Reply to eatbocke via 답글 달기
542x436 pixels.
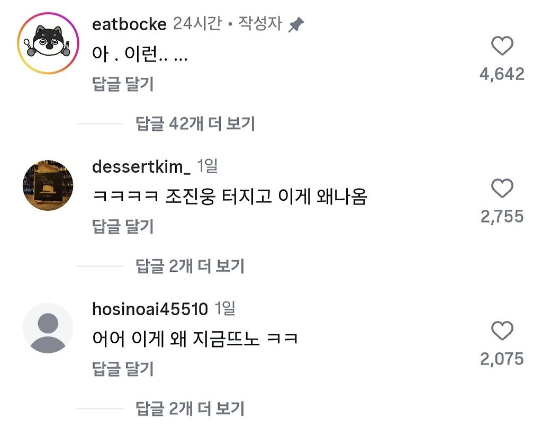point(123,84)
